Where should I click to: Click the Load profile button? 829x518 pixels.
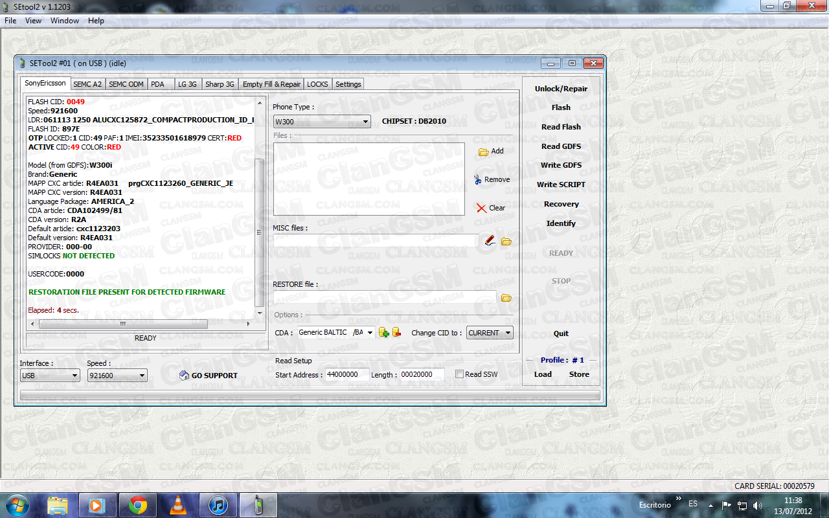point(543,374)
